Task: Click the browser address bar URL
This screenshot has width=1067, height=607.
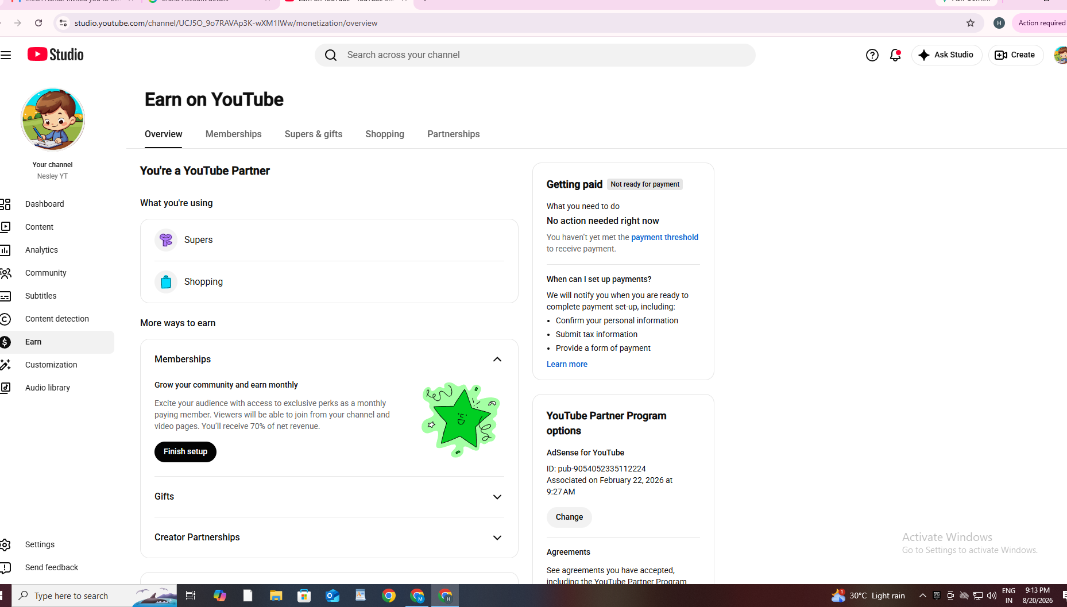Action: [x=226, y=24]
